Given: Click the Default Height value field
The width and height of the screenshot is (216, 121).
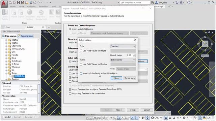Looking at the screenshot, I should [x=130, y=55].
